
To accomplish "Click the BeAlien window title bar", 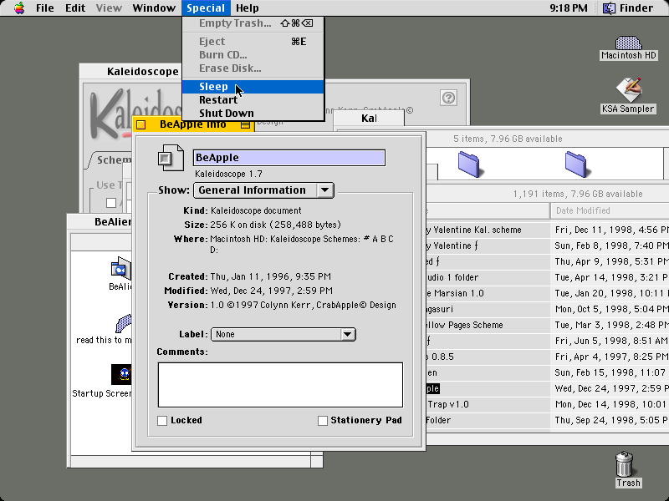I will tap(100, 221).
